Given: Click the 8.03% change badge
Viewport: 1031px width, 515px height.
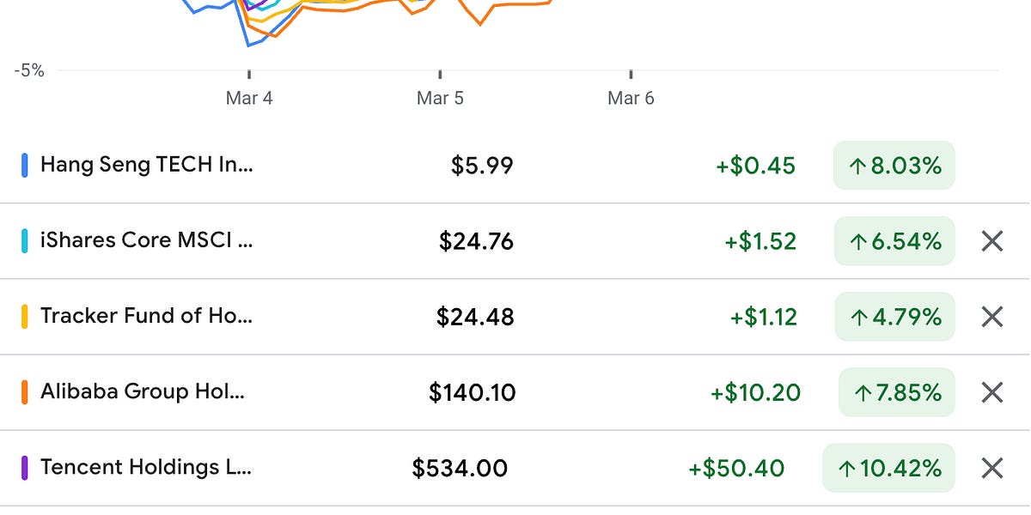Looking at the screenshot, I should coord(894,165).
